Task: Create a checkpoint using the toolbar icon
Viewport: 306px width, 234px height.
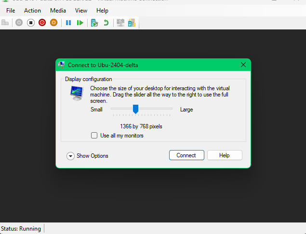Action: coord(94,23)
